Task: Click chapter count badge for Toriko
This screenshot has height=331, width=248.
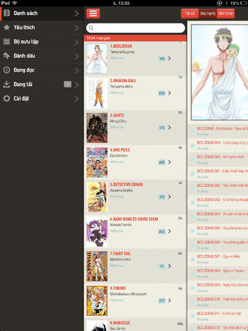Action: click(x=162, y=301)
